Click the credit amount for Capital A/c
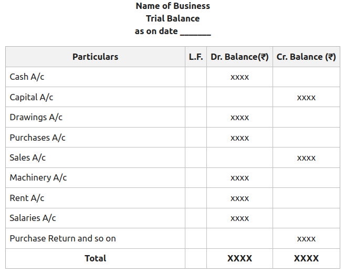Screen dimensions: 345x274 click(x=306, y=98)
